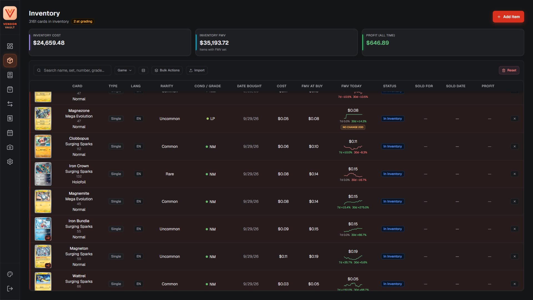Screen dimensions: 533x300
Task: Click the Add Item button
Action: coord(508,17)
